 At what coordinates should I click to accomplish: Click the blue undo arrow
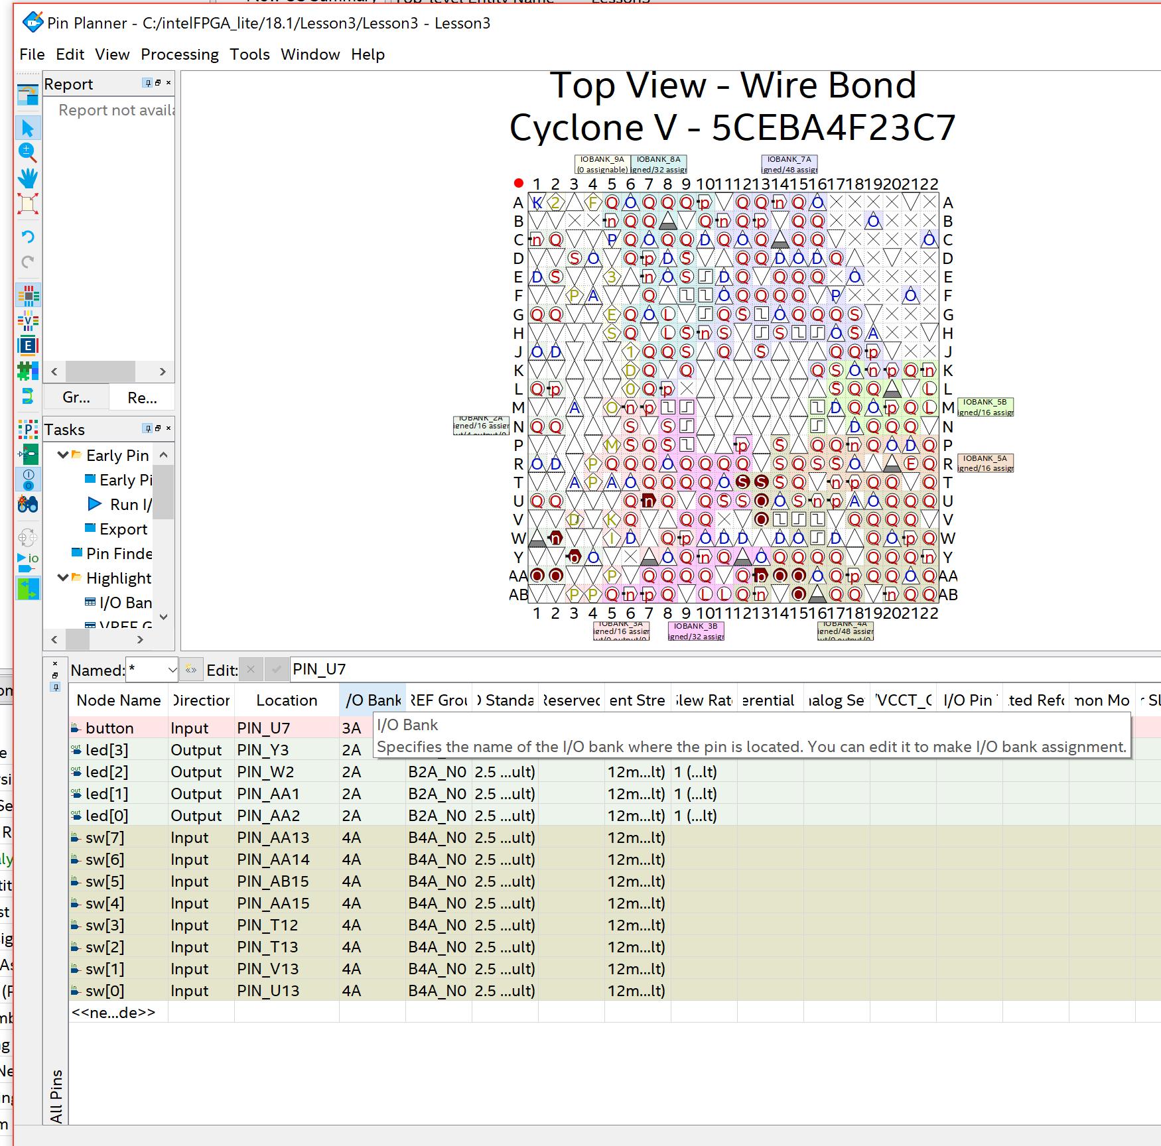click(x=27, y=237)
